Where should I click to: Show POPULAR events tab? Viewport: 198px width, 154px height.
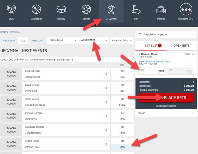pos(37,41)
